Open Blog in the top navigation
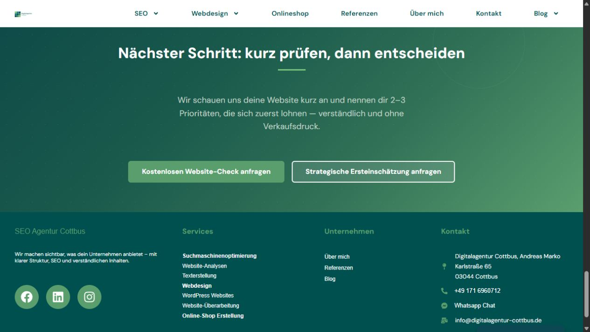This screenshot has width=590, height=332. pos(541,14)
